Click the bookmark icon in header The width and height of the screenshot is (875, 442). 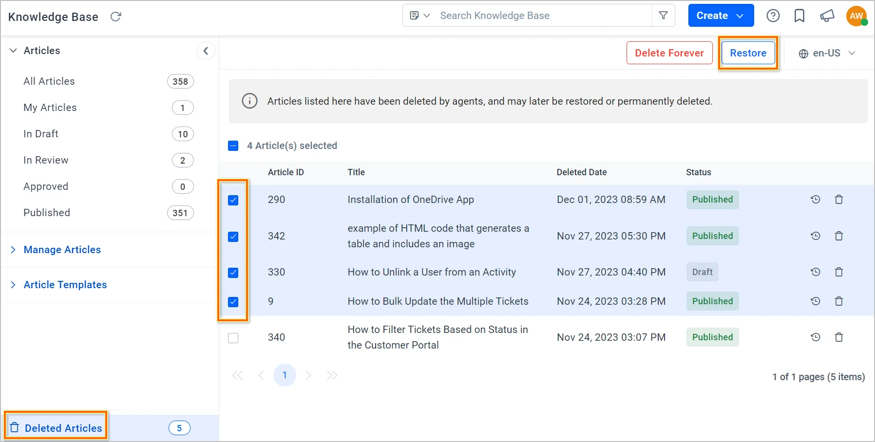[x=799, y=16]
